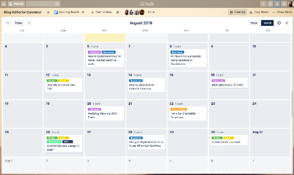Click Copy Board option

pyautogui.click(x=260, y=12)
